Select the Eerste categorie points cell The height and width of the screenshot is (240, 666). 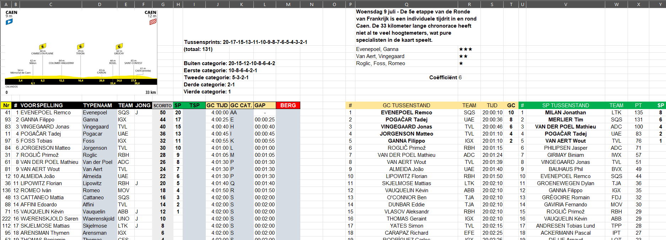coord(220,70)
